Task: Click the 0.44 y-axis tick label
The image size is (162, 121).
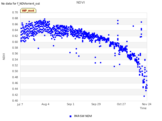Action: (x=15, y=89)
